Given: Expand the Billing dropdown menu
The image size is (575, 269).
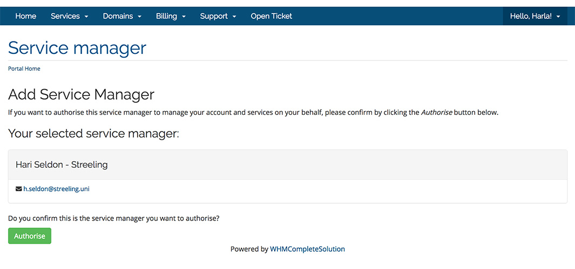Looking at the screenshot, I should coord(171,16).
